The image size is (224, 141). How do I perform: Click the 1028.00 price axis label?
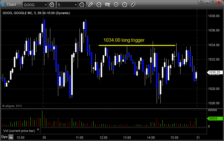[214, 89]
